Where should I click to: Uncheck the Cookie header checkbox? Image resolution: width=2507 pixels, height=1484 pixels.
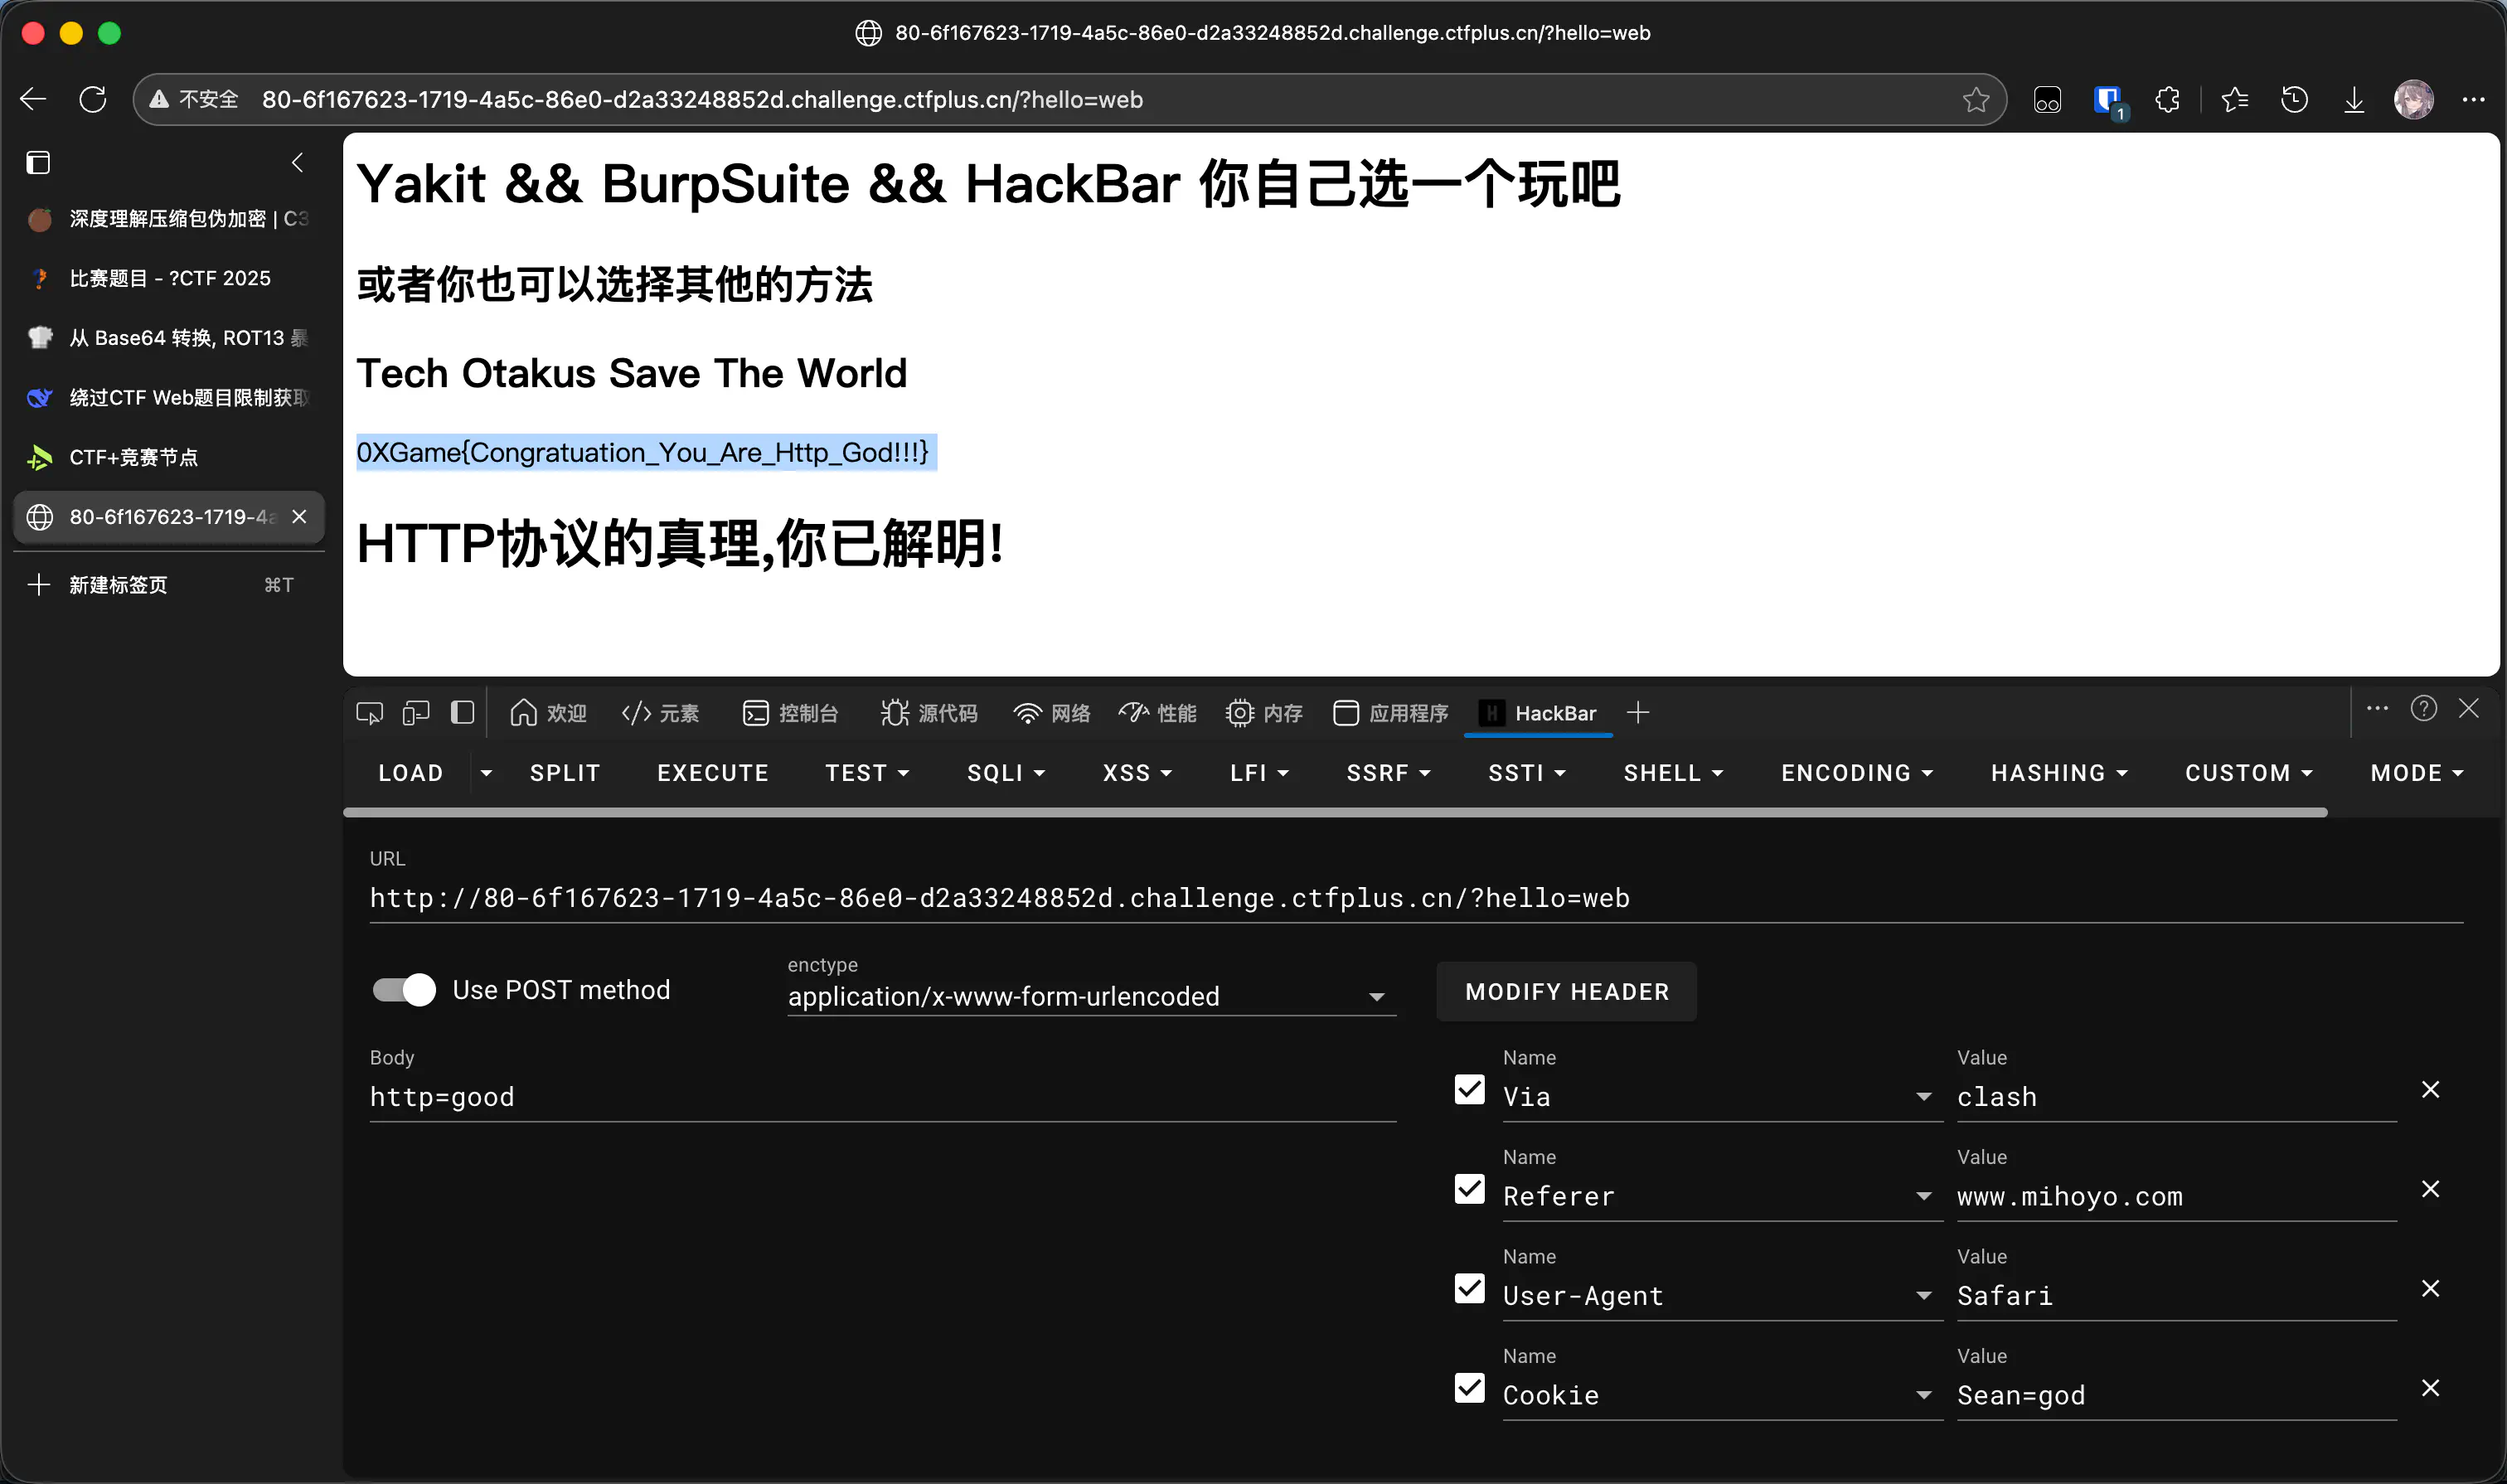click(1469, 1388)
